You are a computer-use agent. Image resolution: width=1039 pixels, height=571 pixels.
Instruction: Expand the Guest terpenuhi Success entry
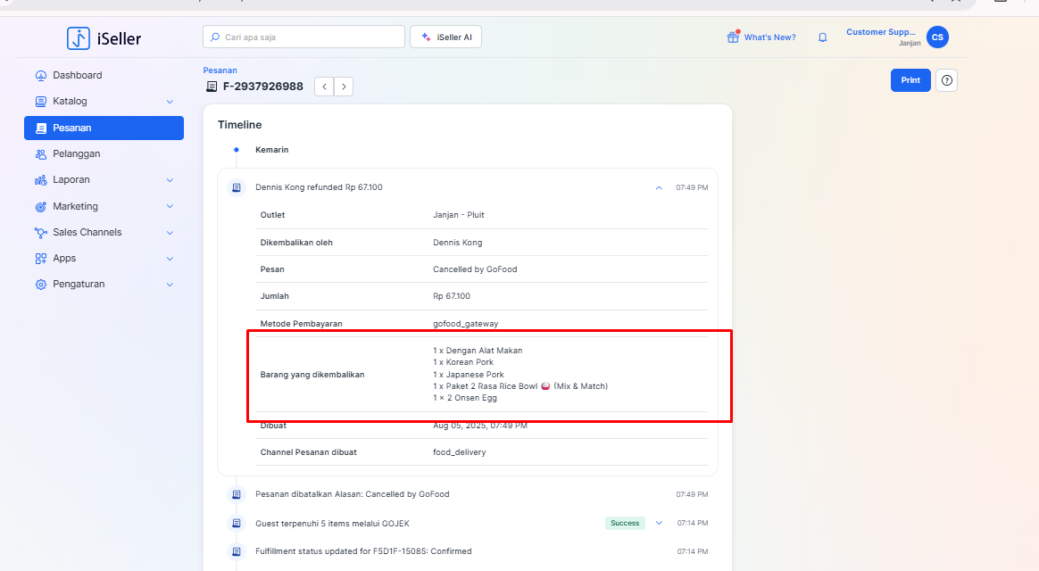(x=659, y=523)
